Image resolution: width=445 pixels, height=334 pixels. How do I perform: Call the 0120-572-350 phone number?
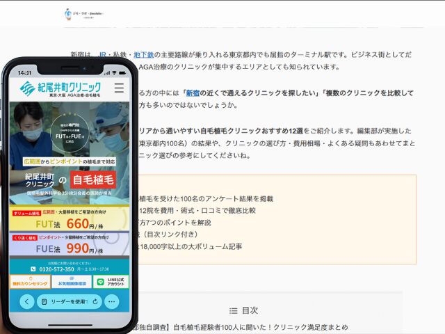(x=56, y=269)
